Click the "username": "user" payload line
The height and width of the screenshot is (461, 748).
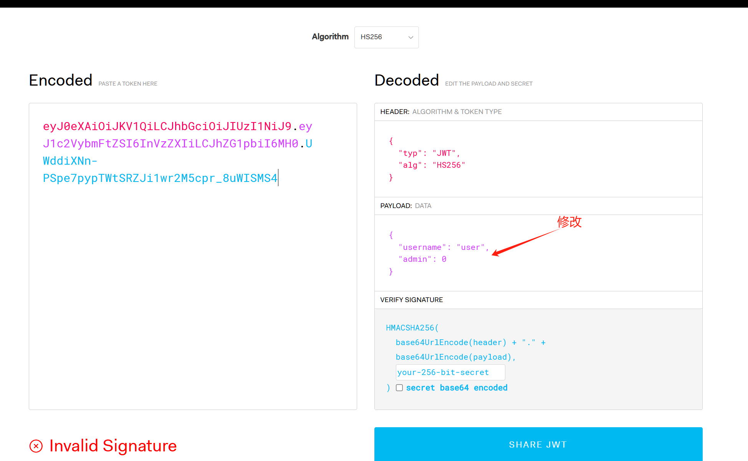(444, 248)
